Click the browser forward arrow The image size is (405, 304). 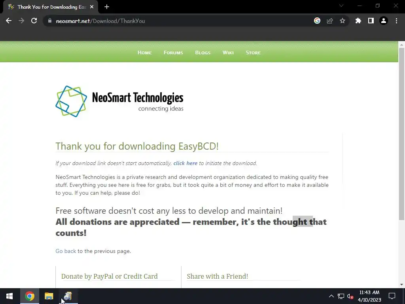[x=21, y=21]
